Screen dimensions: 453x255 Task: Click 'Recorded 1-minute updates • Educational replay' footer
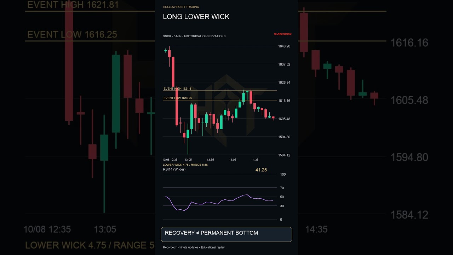(x=194, y=247)
